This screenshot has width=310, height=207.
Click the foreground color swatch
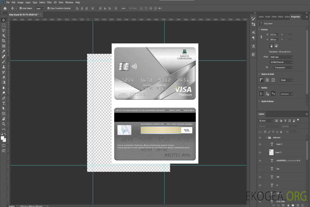3,138
